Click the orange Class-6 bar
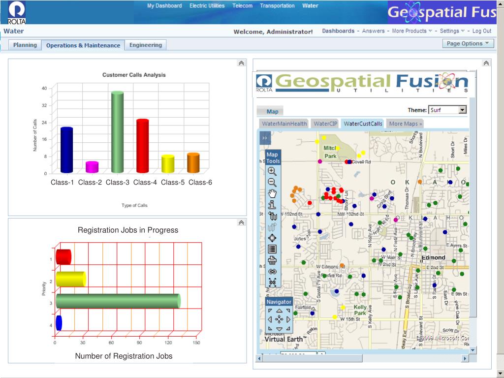Viewport: 504px width, 378px height. [x=193, y=162]
